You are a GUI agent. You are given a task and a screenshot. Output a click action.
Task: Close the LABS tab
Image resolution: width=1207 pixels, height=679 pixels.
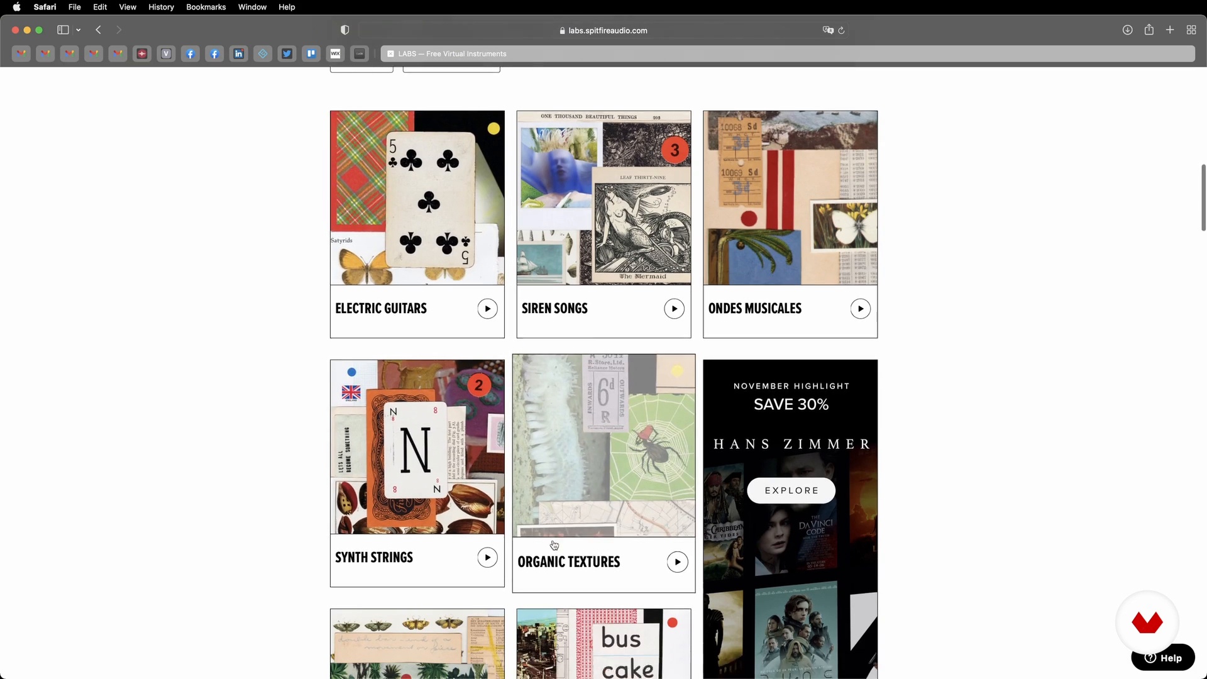[390, 54]
